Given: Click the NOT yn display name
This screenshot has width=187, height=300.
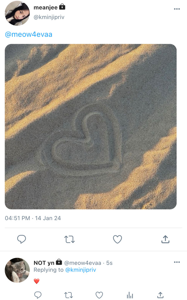Looking at the screenshot, I should tap(44, 263).
